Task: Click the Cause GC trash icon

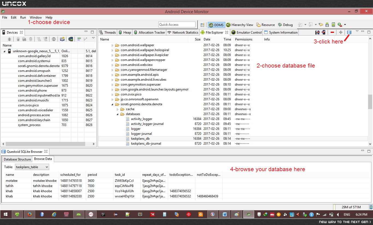Action: (31, 39)
